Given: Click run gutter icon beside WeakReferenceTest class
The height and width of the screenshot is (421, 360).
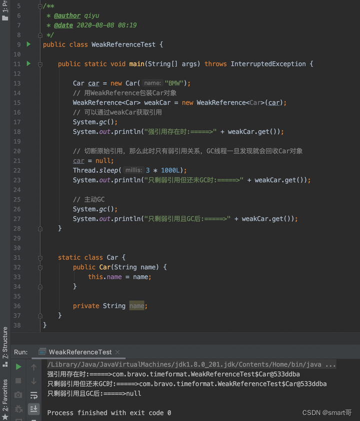Looking at the screenshot, I should coord(28,44).
